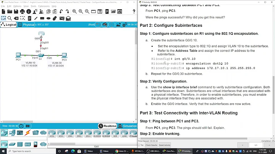Open the Options menu

tap(17, 6)
